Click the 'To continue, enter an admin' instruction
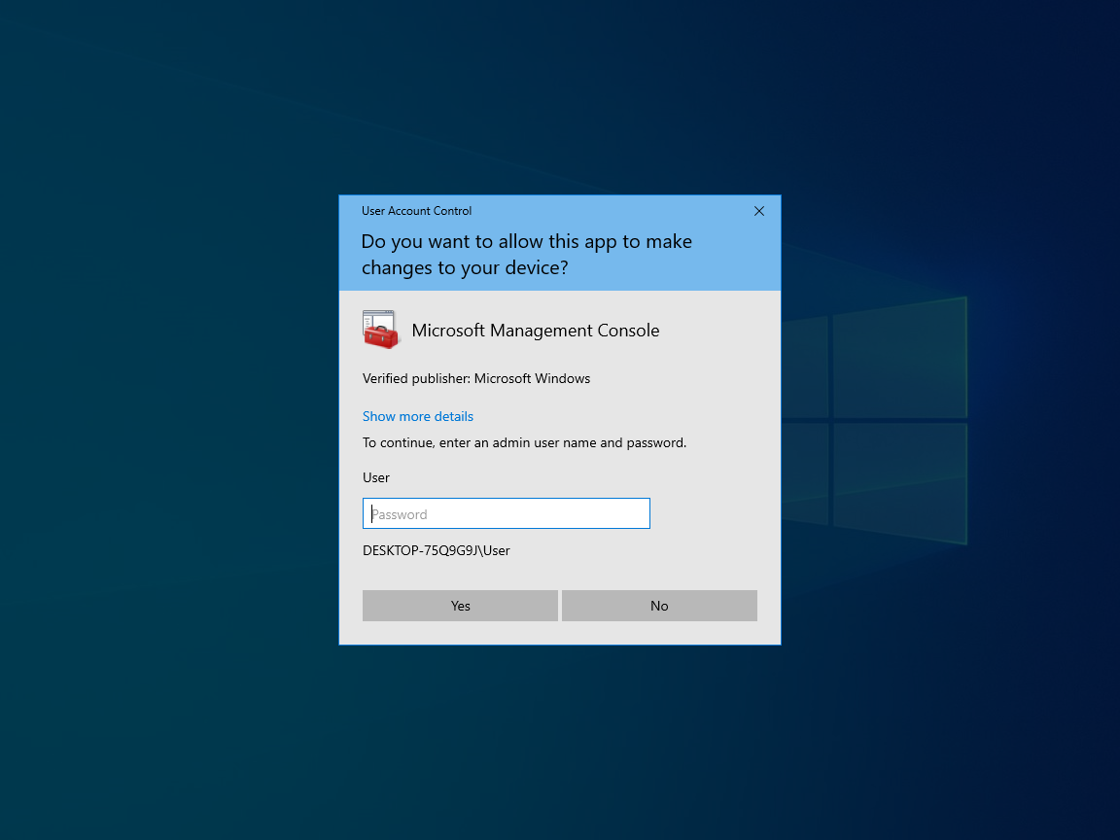The width and height of the screenshot is (1120, 840). (524, 443)
